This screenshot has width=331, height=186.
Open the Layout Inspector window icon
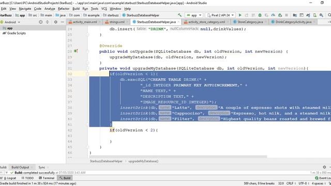tap(302, 15)
